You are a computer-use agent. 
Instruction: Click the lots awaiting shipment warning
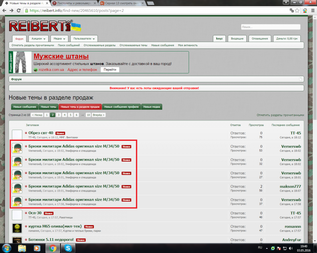click(154, 88)
